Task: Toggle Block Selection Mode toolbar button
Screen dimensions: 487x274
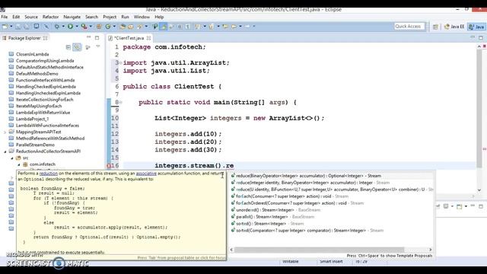Action: click(180, 27)
